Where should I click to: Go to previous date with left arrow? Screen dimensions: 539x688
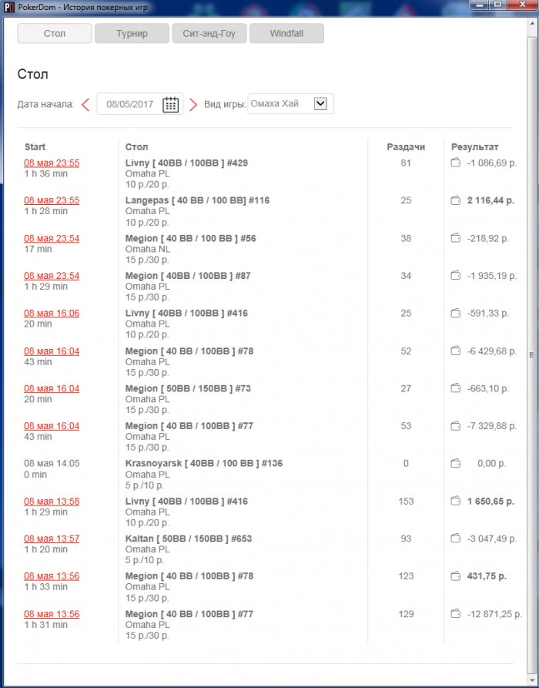click(85, 105)
